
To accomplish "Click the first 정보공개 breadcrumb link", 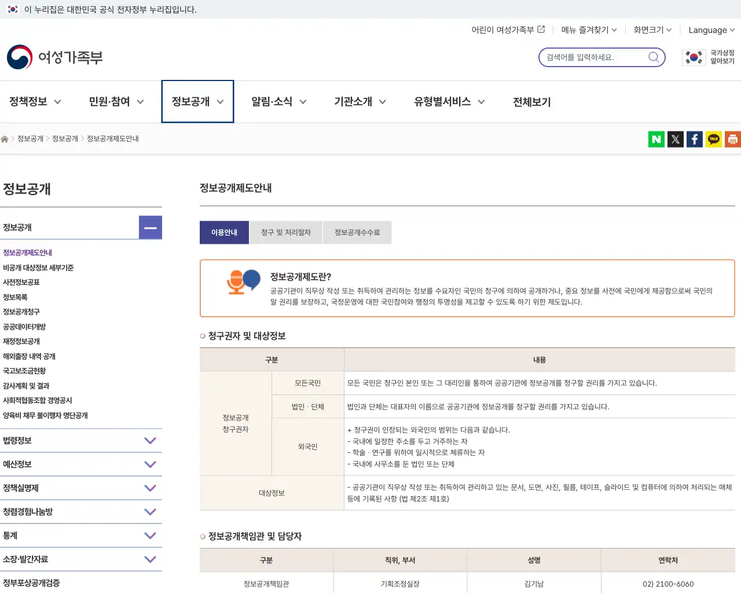I will (30, 139).
